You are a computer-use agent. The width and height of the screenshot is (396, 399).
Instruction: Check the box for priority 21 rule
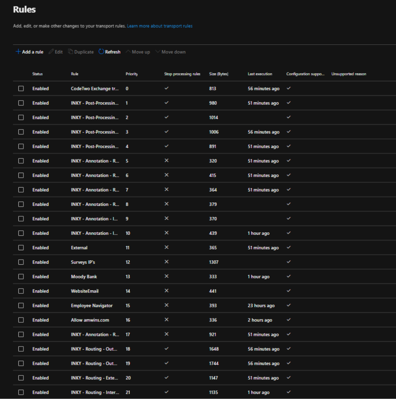click(21, 392)
